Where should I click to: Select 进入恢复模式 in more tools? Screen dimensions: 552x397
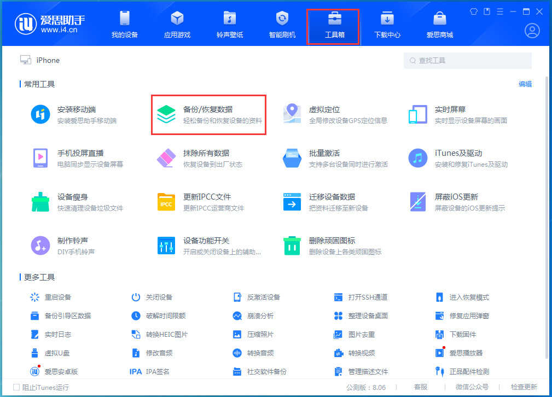click(x=469, y=297)
